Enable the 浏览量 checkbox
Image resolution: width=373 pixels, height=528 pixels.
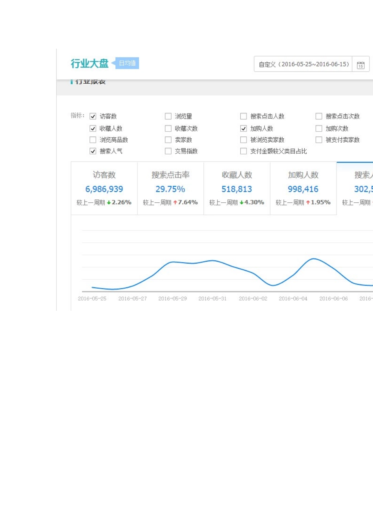coord(168,116)
